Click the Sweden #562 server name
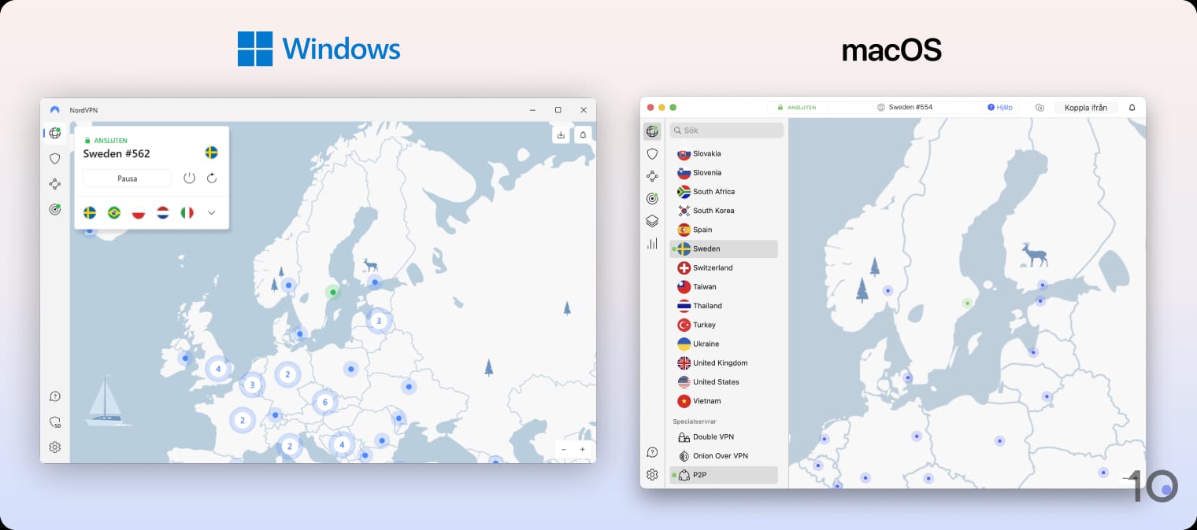The width and height of the screenshot is (1197, 530). (x=117, y=153)
